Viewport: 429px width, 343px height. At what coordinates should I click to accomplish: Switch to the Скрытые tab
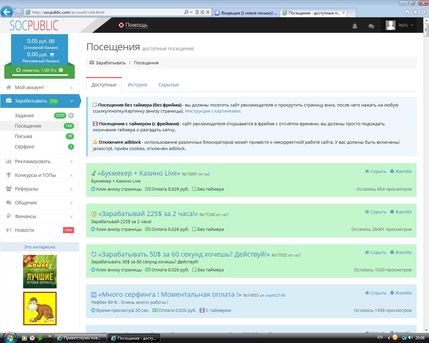click(x=169, y=85)
